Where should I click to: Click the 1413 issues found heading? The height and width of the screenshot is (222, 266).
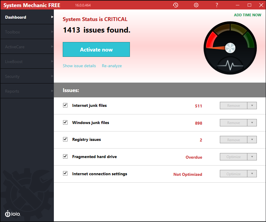click(96, 30)
